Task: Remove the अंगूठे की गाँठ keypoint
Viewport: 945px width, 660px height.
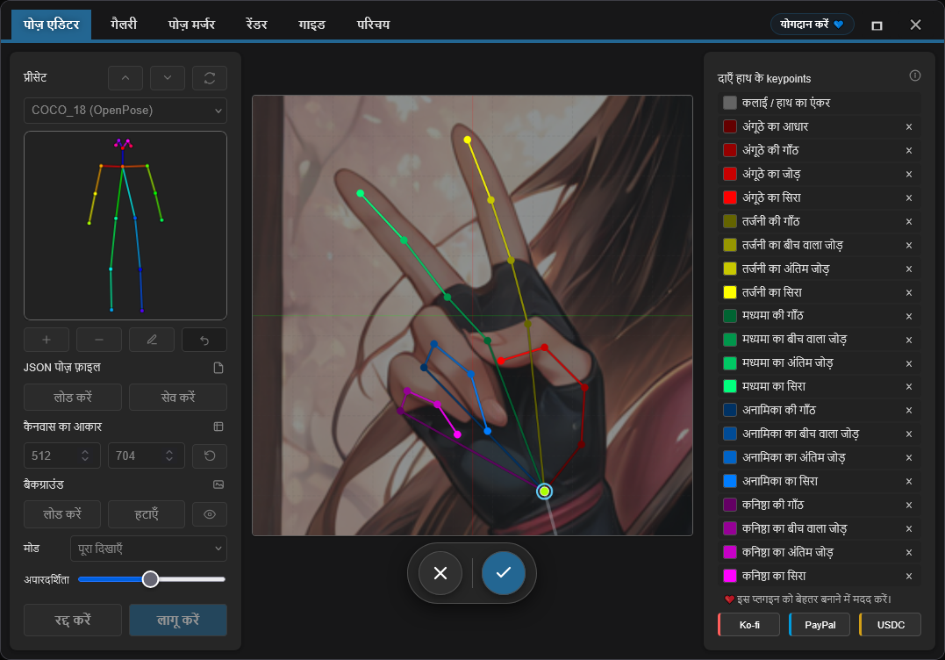Action: [x=909, y=151]
